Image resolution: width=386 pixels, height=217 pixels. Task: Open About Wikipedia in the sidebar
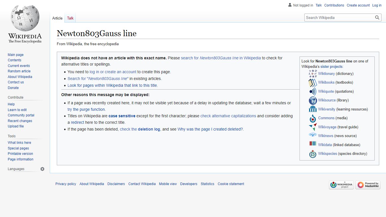click(20, 77)
